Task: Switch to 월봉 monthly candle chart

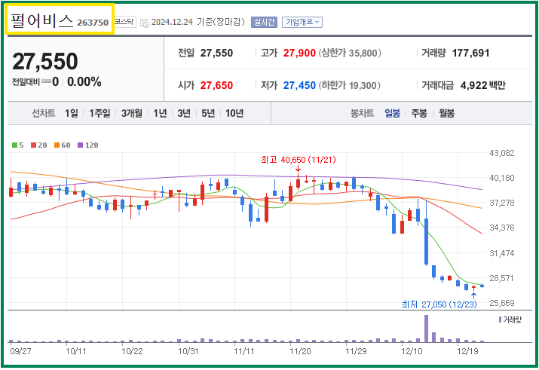Action: pyautogui.click(x=446, y=113)
